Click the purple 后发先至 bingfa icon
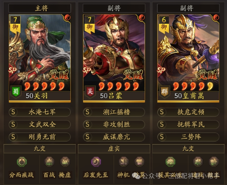 [x=96, y=162]
